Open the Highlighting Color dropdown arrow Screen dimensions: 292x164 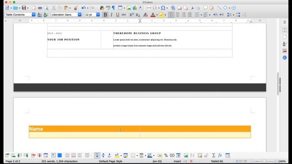coord(165,15)
